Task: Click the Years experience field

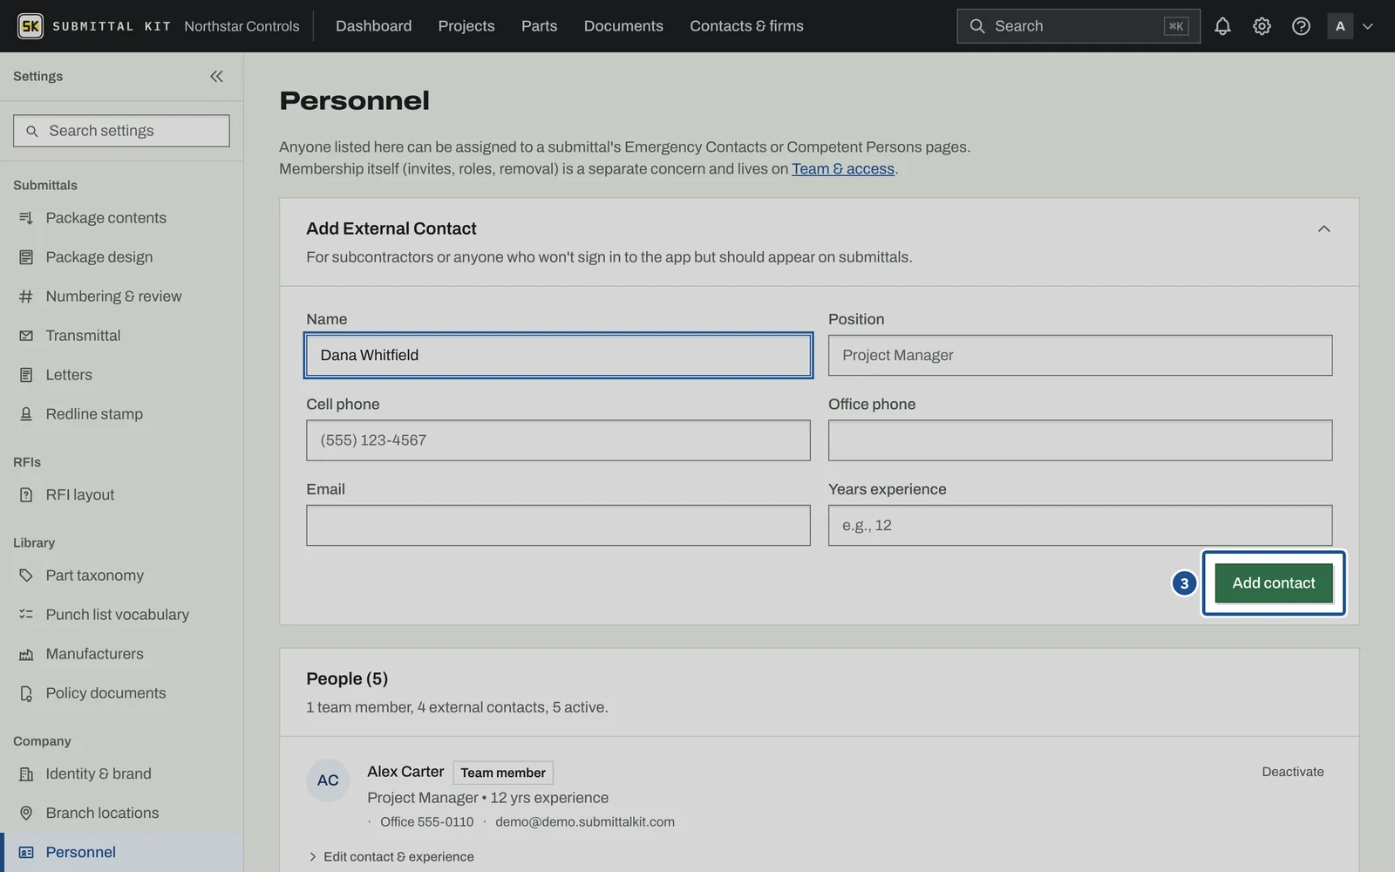Action: click(1080, 526)
